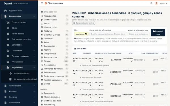Click the Certificaciones icon in obra menu
Screen dimensions: 170x106
(x=42, y=20)
